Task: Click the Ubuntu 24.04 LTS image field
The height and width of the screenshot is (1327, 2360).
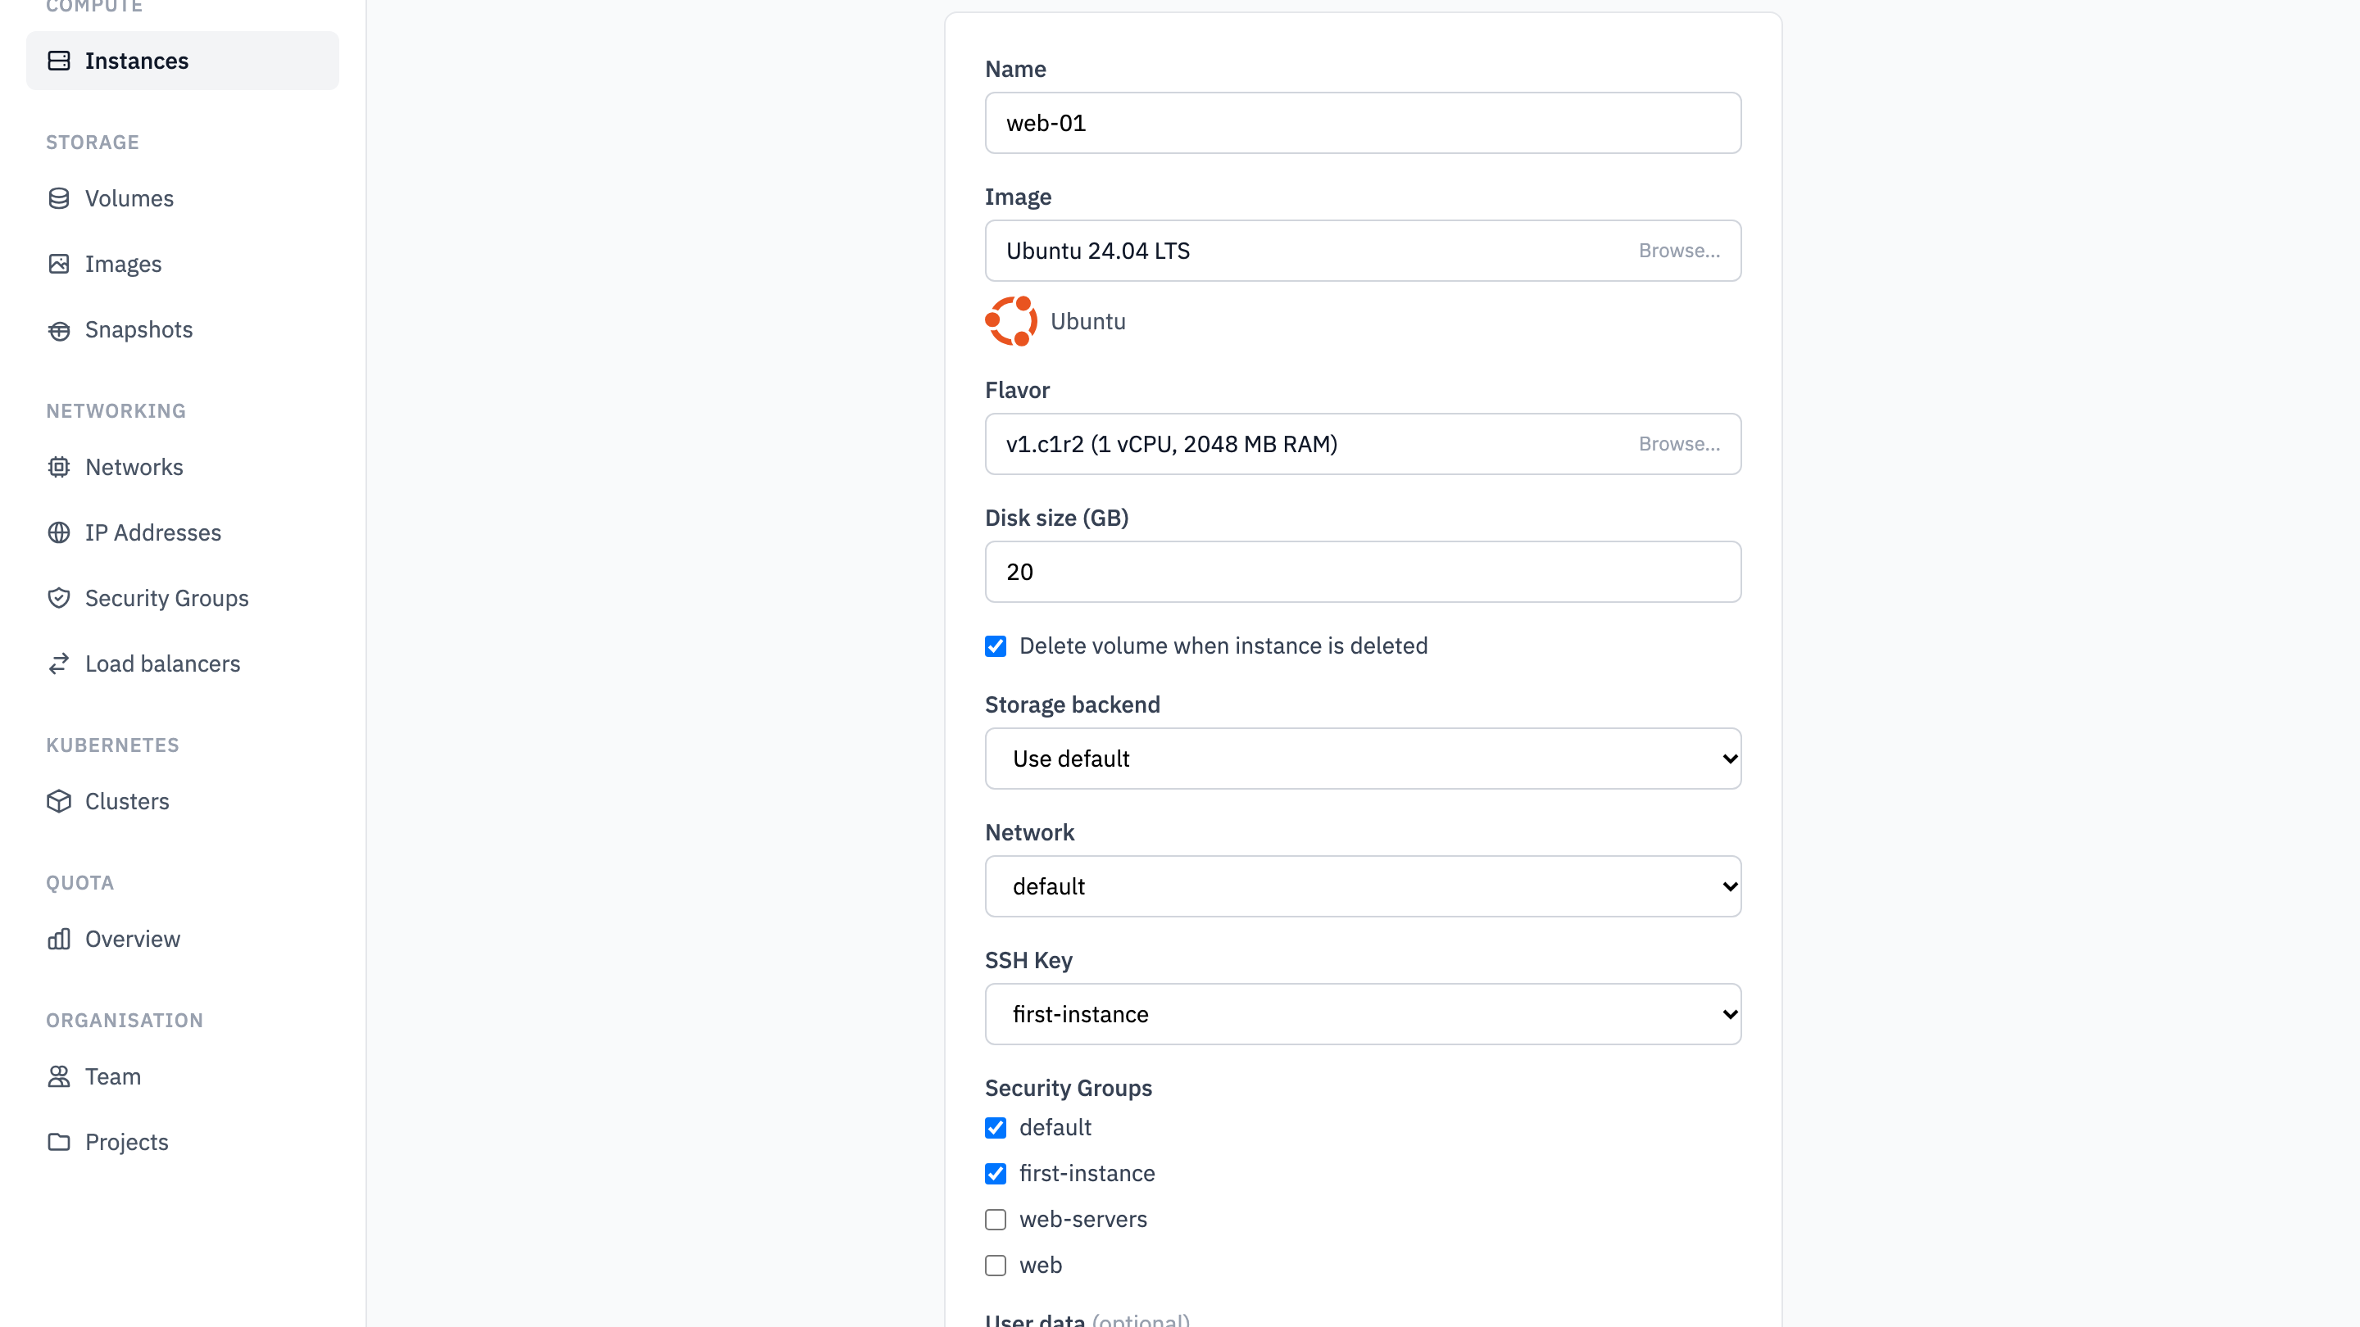Action: point(1364,251)
